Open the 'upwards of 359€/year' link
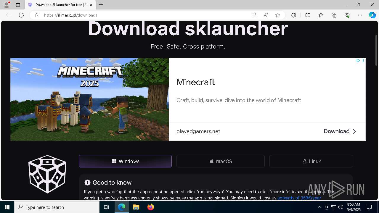This screenshot has height=213, width=379. pos(299,198)
